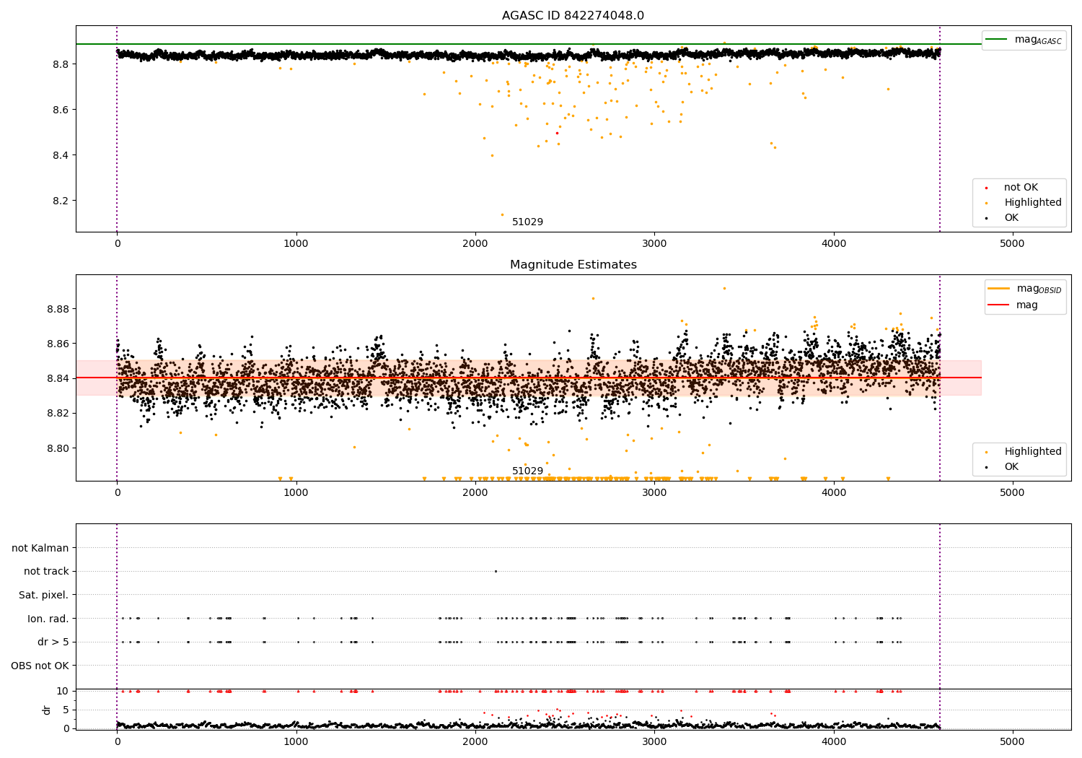
Task: Click the lone 'not track' data point
Action: click(x=496, y=571)
